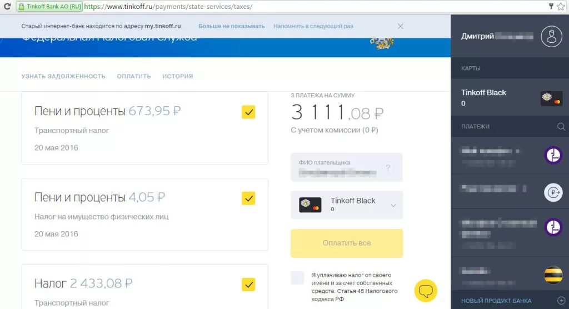Screen dimensions: 569x309
Task: Click the Напомнить в следующий раз link
Action: [313, 26]
